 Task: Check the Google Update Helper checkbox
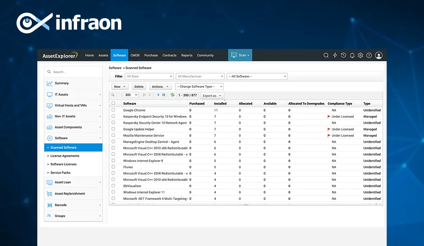(113, 129)
